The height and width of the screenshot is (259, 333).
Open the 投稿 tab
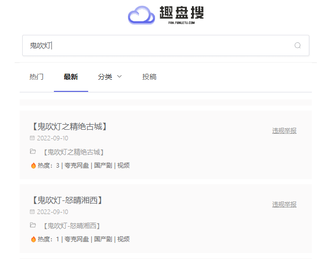click(149, 77)
